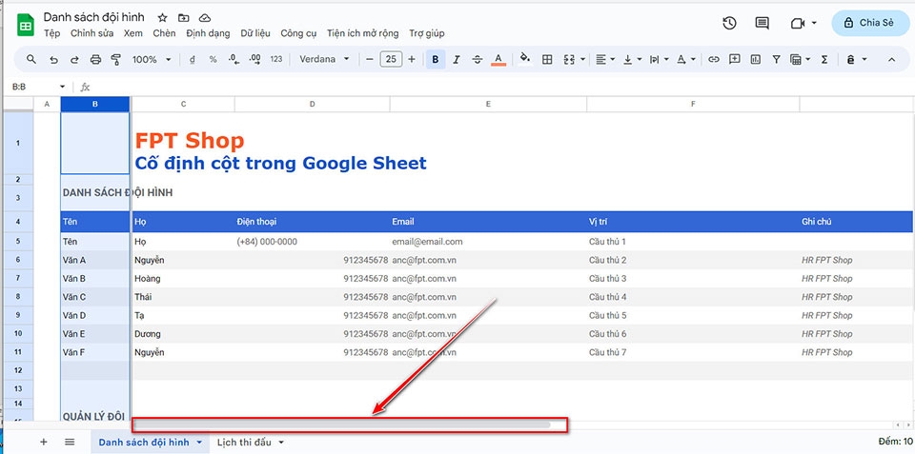Activate the paint format tool
The width and height of the screenshot is (915, 454).
coord(115,59)
